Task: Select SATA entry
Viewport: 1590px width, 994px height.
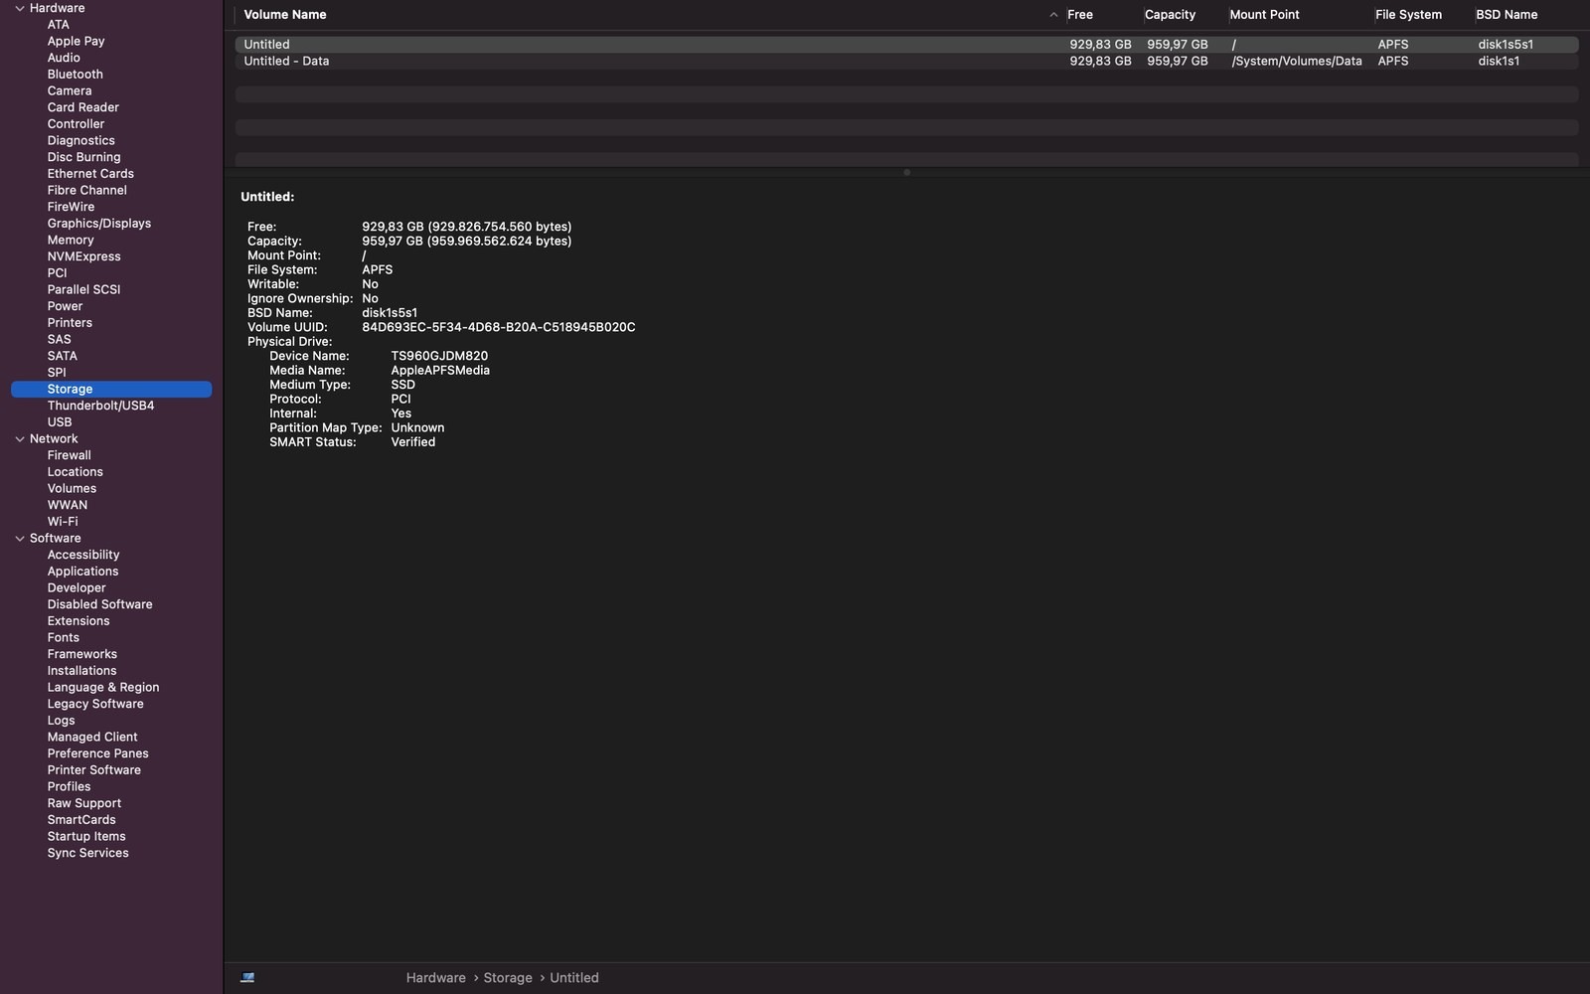Action: tap(62, 356)
